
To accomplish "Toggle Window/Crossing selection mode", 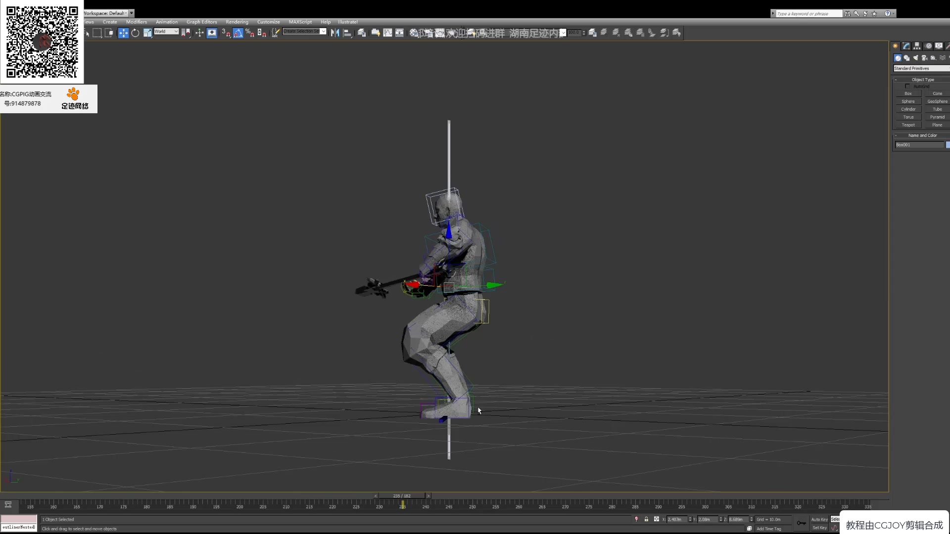I will pos(109,33).
